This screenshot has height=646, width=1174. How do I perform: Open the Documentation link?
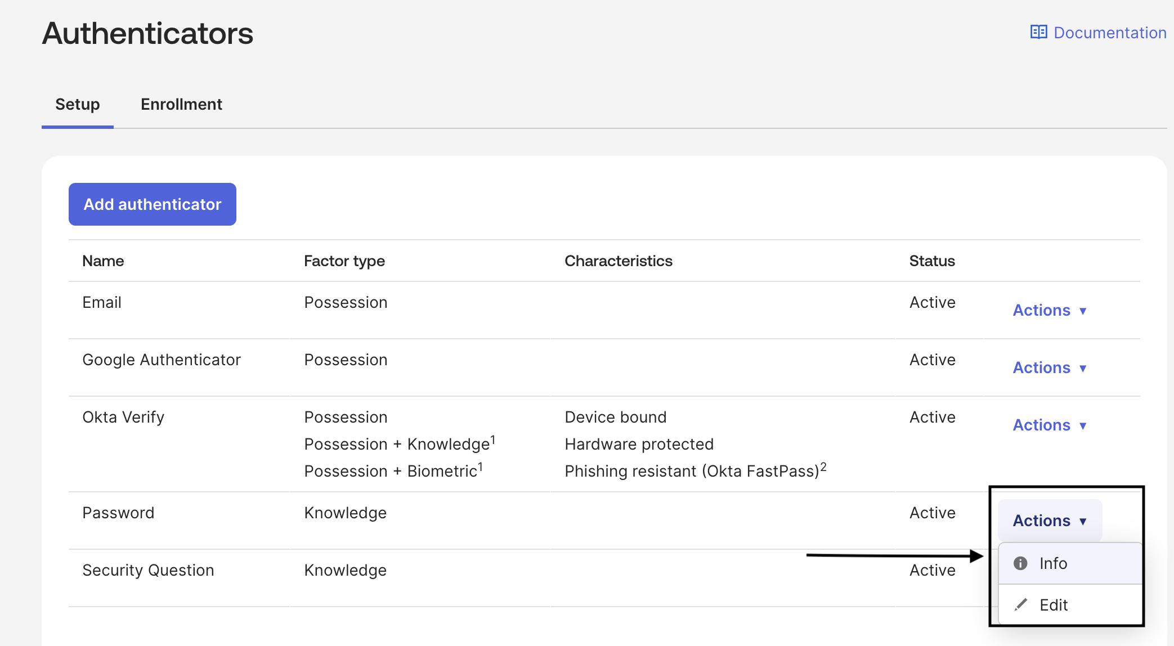[x=1110, y=33]
